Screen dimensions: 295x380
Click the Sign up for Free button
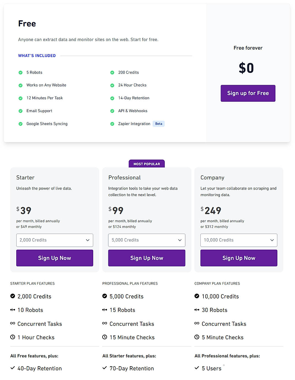click(248, 93)
